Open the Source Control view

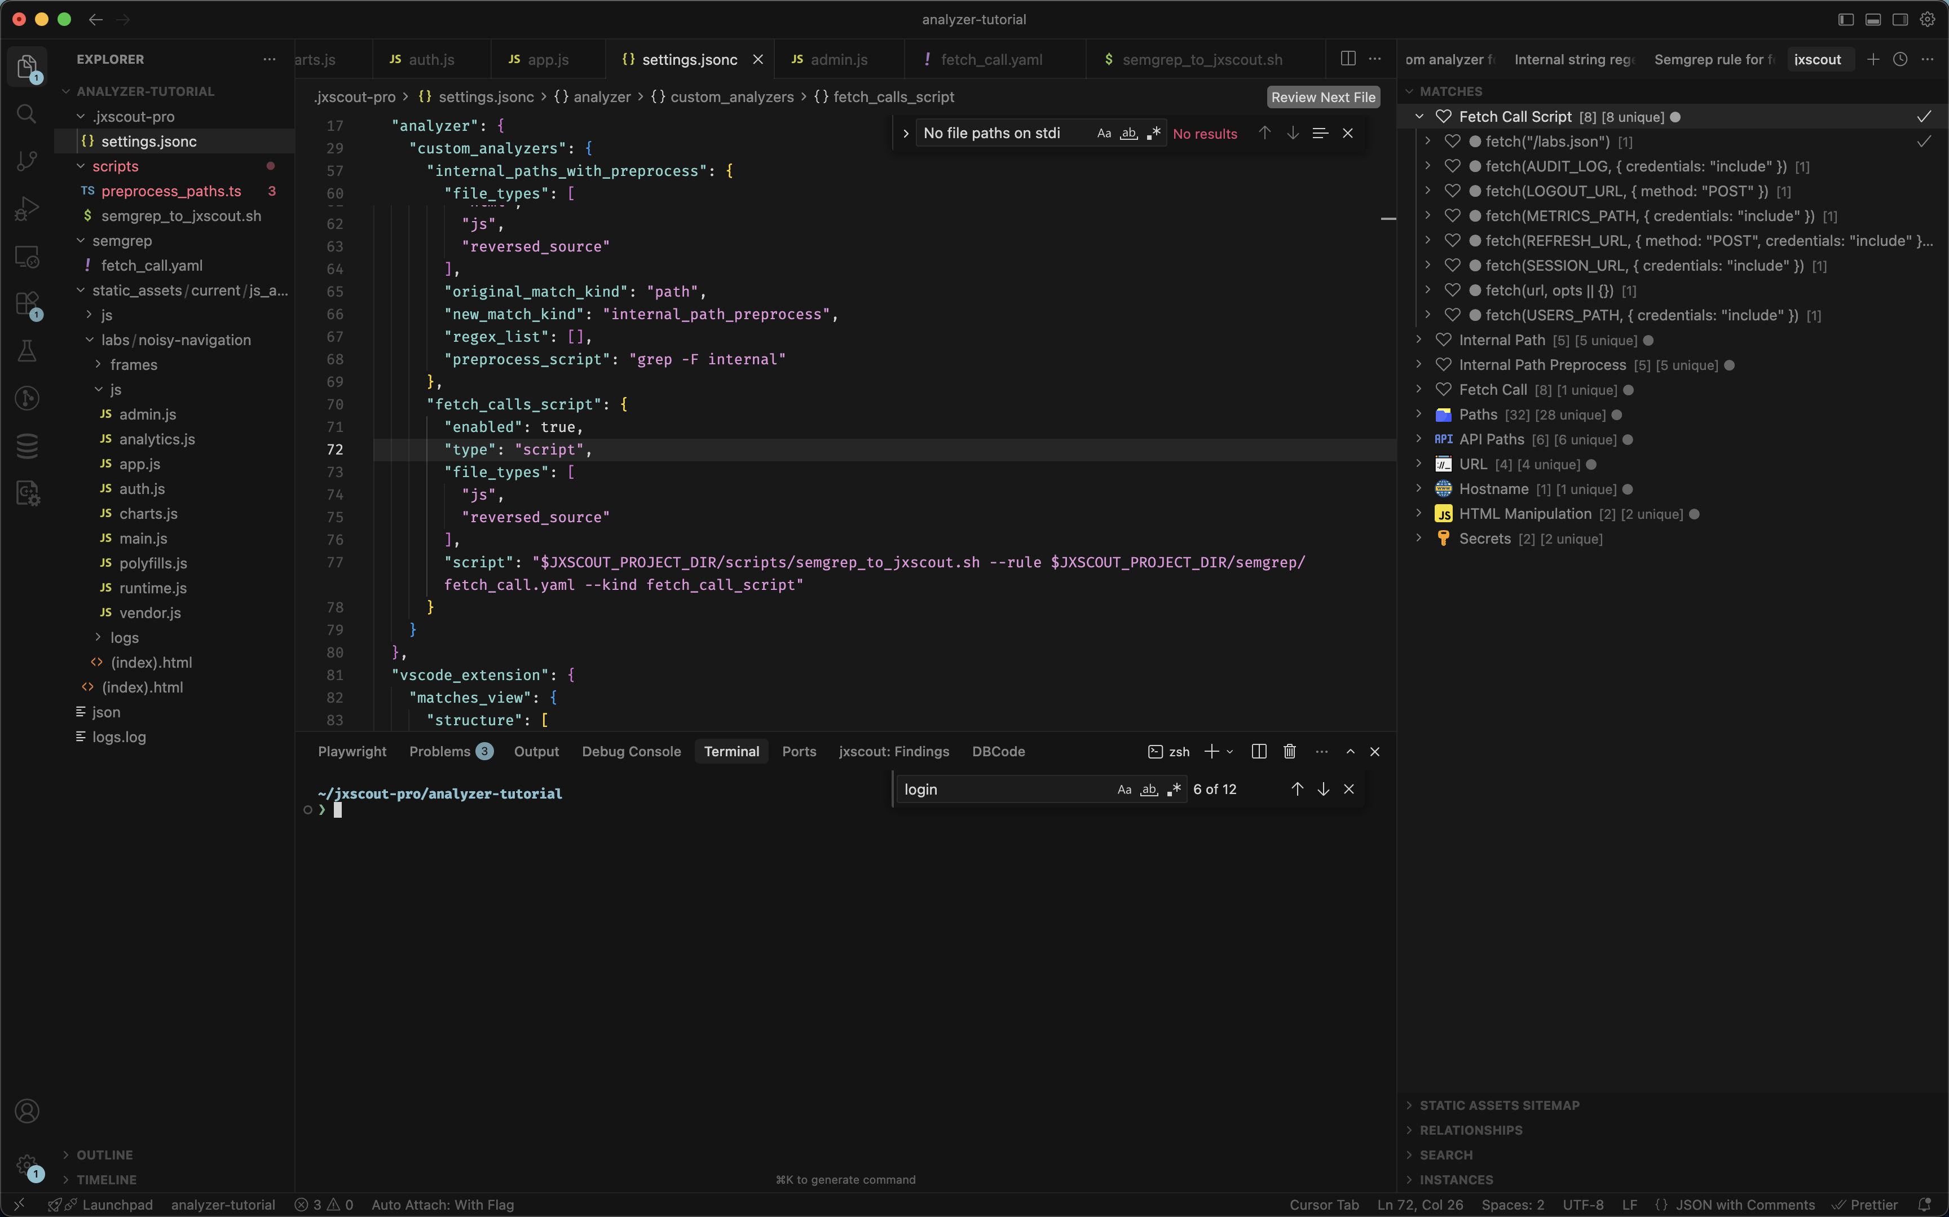27,161
